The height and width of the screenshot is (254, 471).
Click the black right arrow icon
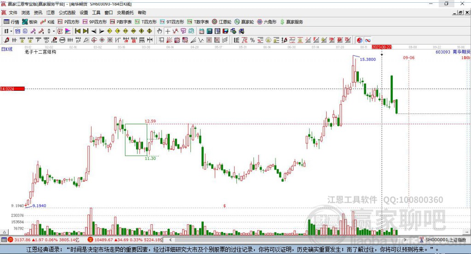[102, 31]
